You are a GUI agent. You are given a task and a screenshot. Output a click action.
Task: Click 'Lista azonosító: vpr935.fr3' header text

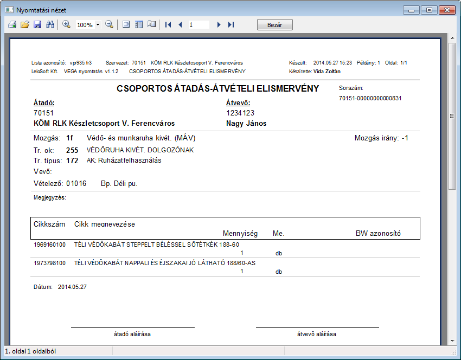61,62
